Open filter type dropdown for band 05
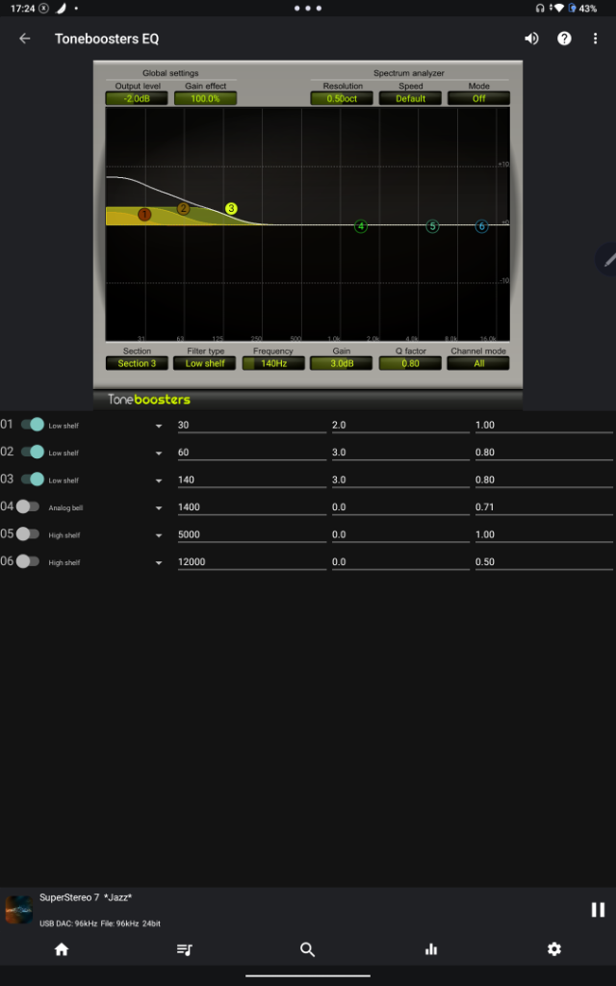Screen dimensions: 616x986 pos(159,535)
